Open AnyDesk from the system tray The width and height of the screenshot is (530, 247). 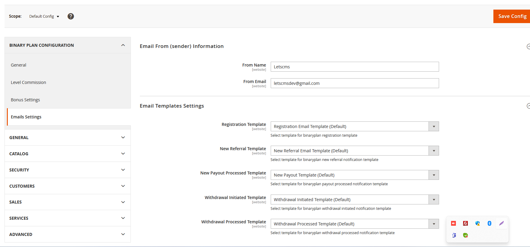point(453,223)
